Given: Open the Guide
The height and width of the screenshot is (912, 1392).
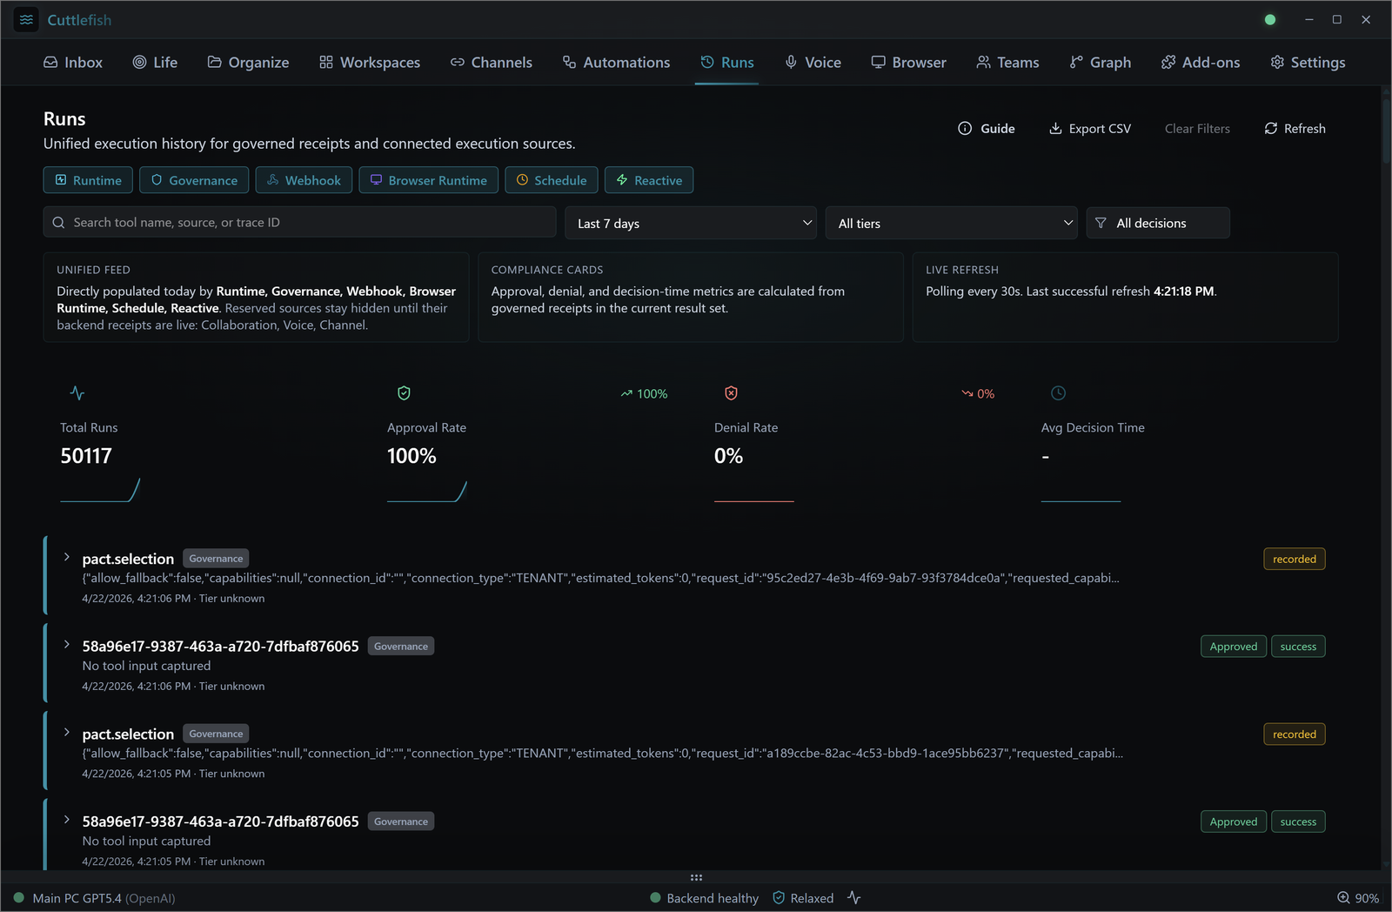Looking at the screenshot, I should point(987,128).
